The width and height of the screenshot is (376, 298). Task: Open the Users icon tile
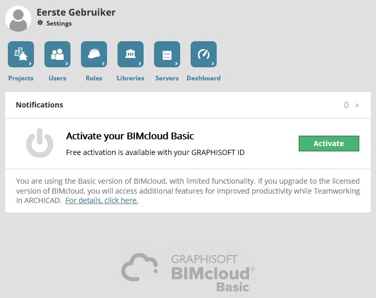pos(57,54)
